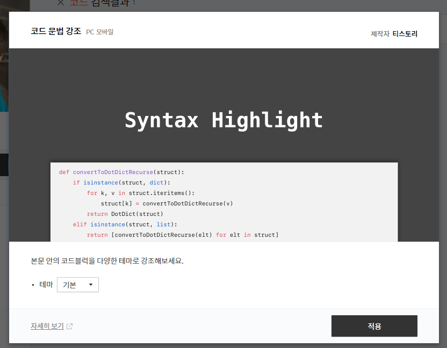Click the PC 모바일 platform label

pyautogui.click(x=100, y=32)
